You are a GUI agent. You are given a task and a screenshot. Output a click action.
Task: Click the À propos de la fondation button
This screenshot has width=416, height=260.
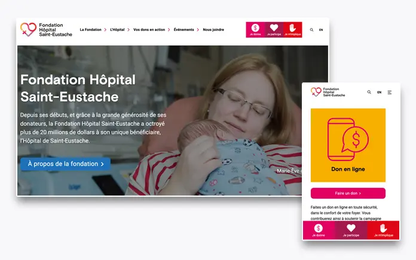click(66, 164)
